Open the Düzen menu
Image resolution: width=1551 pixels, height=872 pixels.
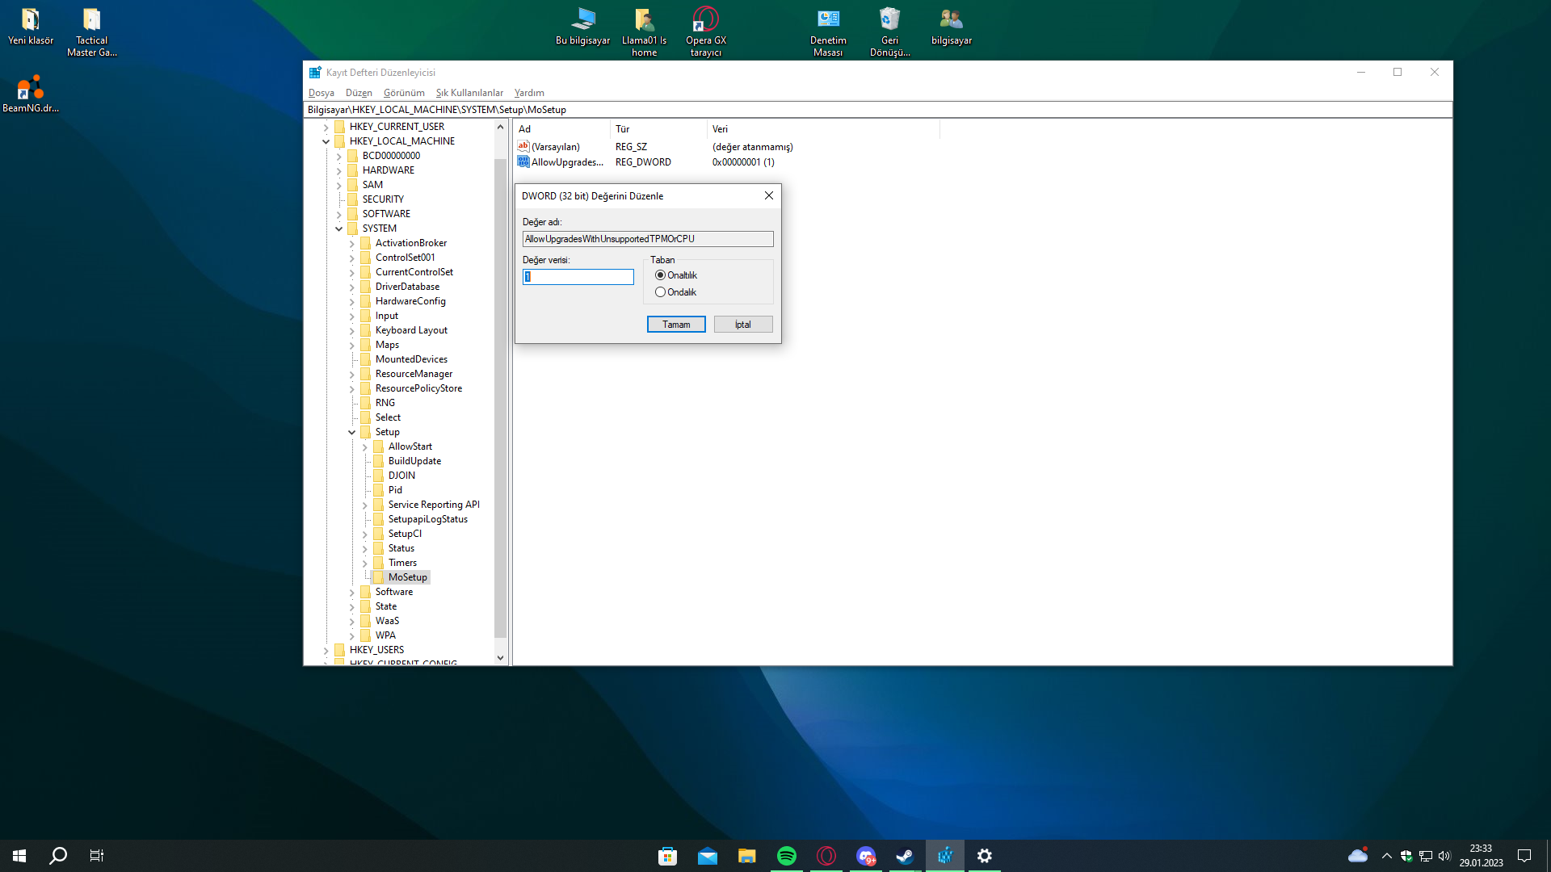point(359,93)
